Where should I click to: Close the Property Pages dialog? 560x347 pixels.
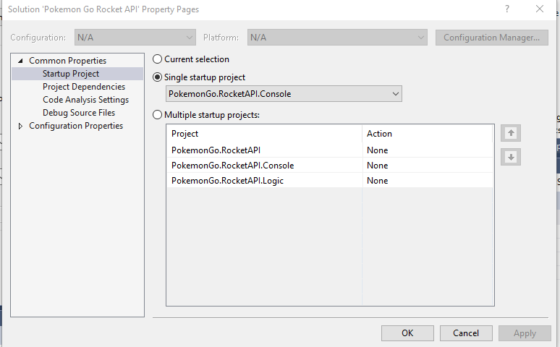(540, 9)
